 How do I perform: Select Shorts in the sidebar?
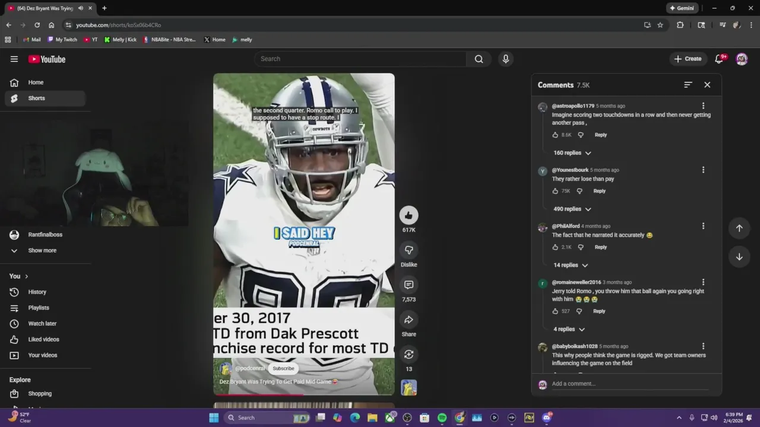pos(45,98)
